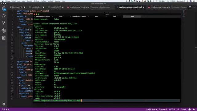Click 'Server: Docker Enterprise Edition (EE) 2.0' text

coord(55,24)
